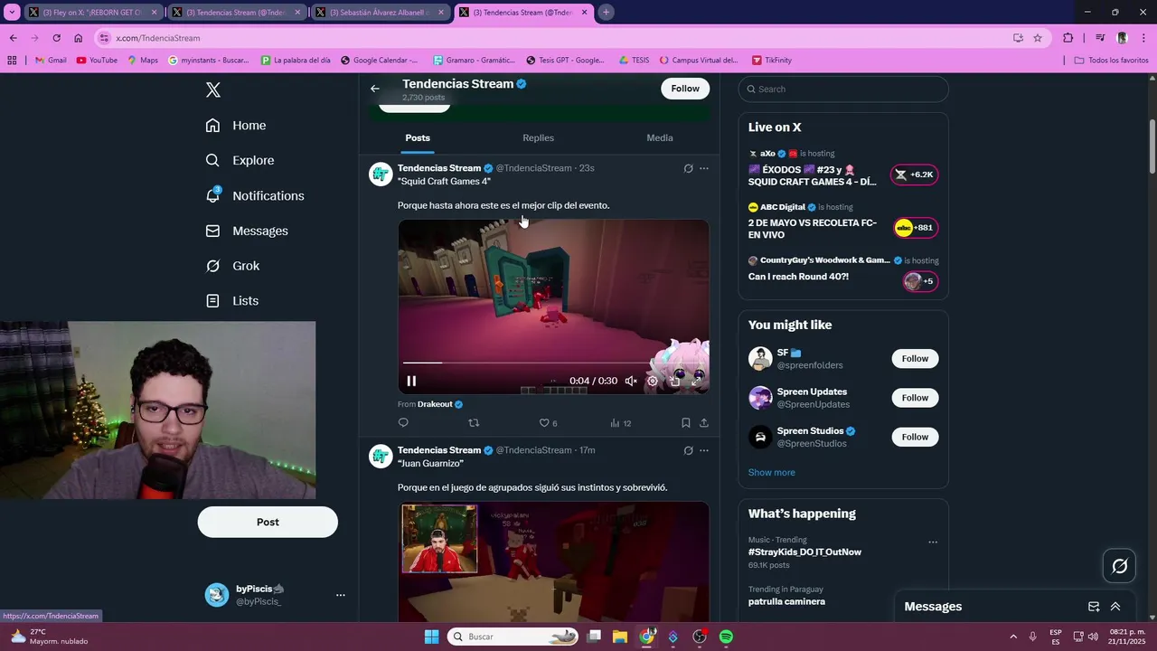The width and height of the screenshot is (1157, 651).
Task: Open Messages in X sidebar
Action: [247, 231]
